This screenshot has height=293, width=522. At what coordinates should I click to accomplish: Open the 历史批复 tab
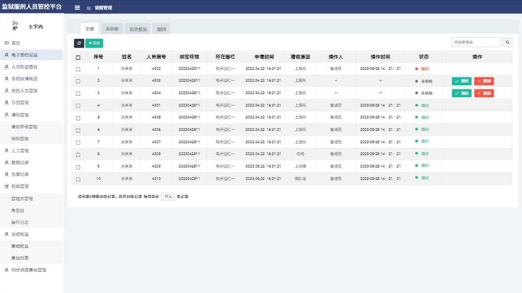[x=138, y=29]
